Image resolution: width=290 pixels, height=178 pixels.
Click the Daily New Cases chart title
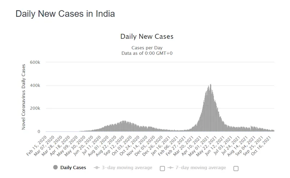click(146, 37)
